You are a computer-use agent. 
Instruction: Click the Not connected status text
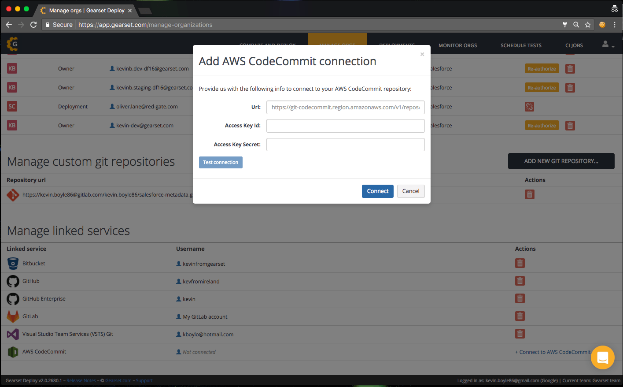point(199,352)
